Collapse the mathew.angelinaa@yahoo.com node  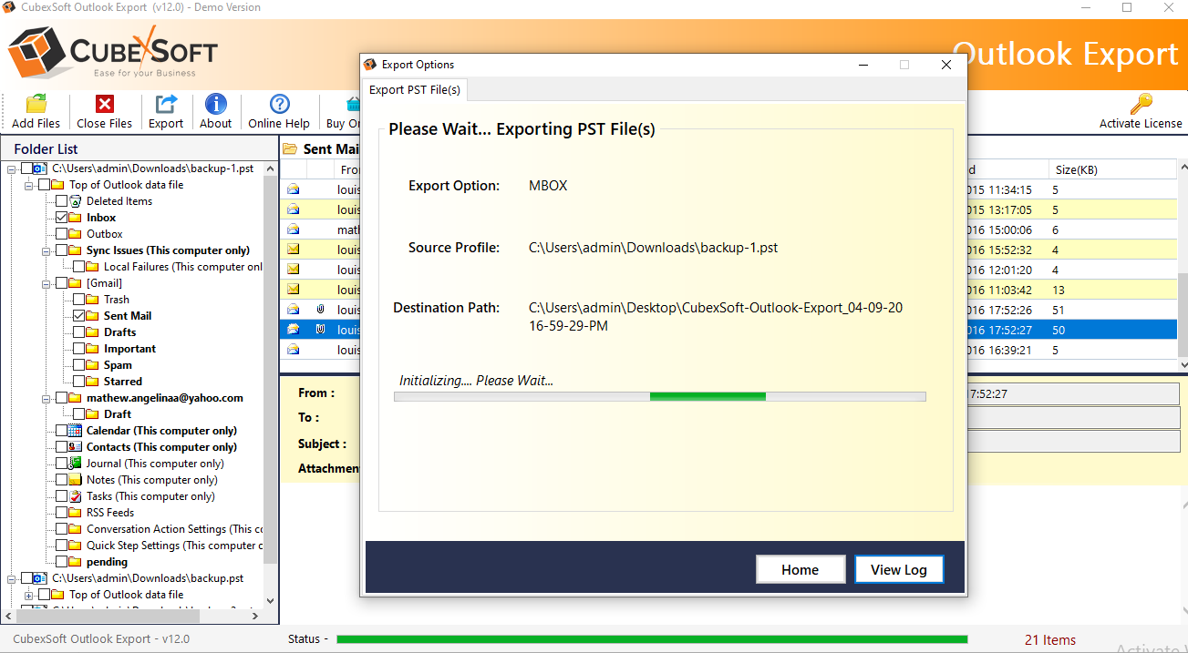click(46, 398)
